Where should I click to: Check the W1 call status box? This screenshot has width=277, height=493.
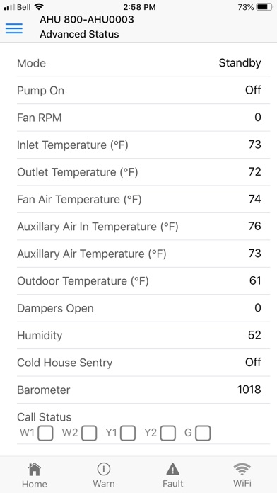click(x=45, y=433)
